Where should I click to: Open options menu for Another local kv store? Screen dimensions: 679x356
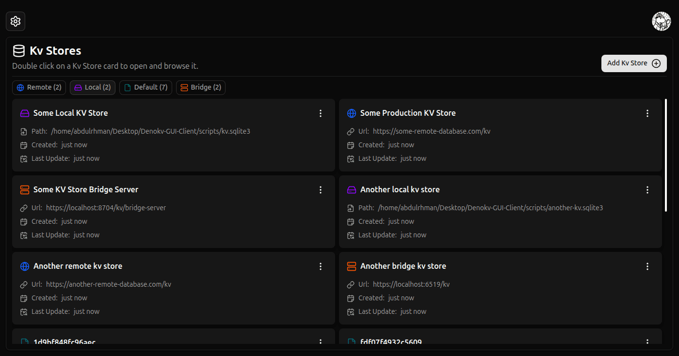(x=647, y=190)
